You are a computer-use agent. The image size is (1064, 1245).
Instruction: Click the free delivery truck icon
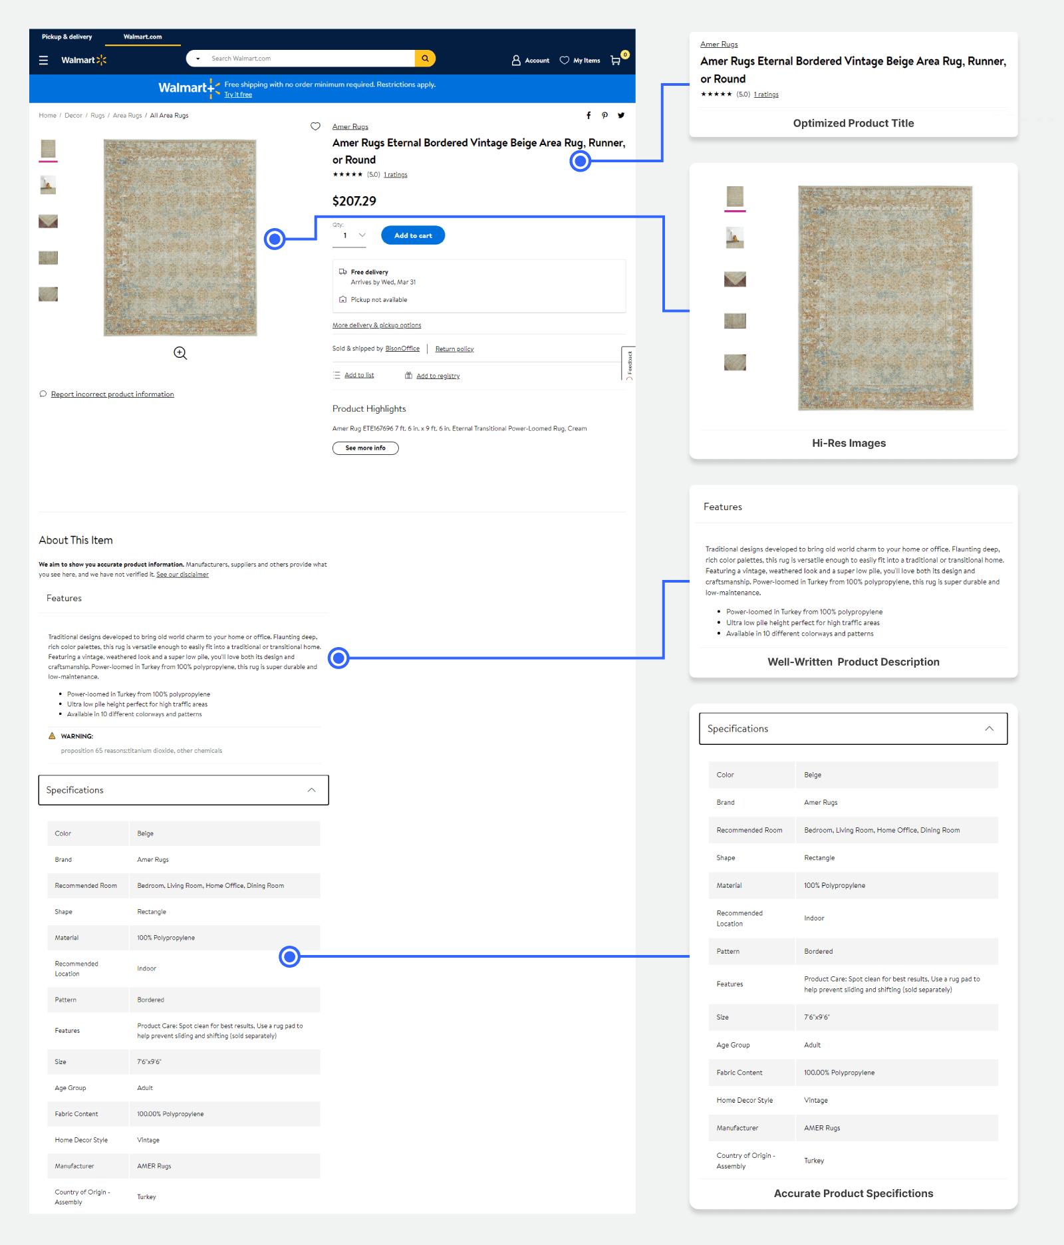click(342, 272)
